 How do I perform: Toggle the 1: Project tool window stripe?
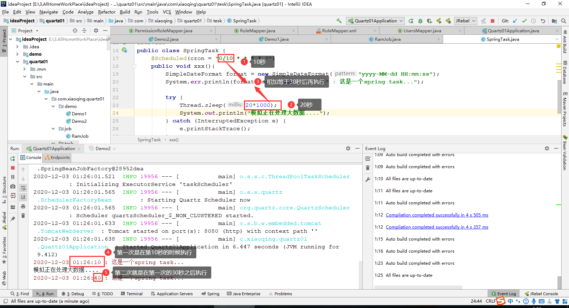[x=4, y=41]
